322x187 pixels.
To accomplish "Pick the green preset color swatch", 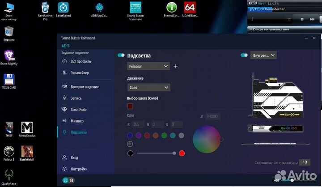I will (x=165, y=135).
